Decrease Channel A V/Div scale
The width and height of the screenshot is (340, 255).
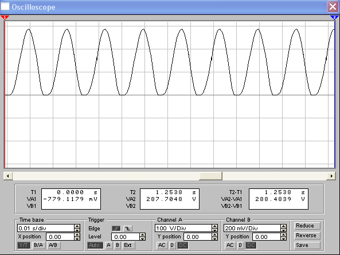[214, 230]
